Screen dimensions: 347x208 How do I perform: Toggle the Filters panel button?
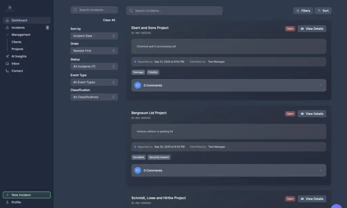tap(303, 11)
